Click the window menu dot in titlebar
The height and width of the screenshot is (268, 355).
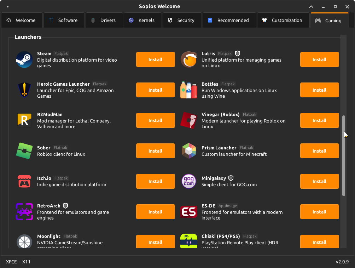pos(8,7)
